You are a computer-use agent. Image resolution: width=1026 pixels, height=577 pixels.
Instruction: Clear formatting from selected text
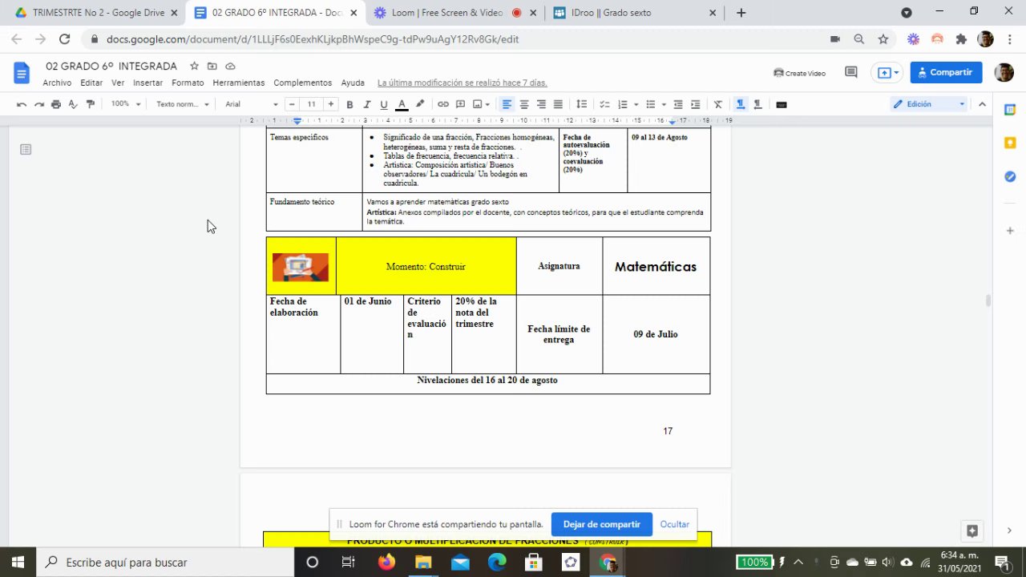tap(718, 104)
